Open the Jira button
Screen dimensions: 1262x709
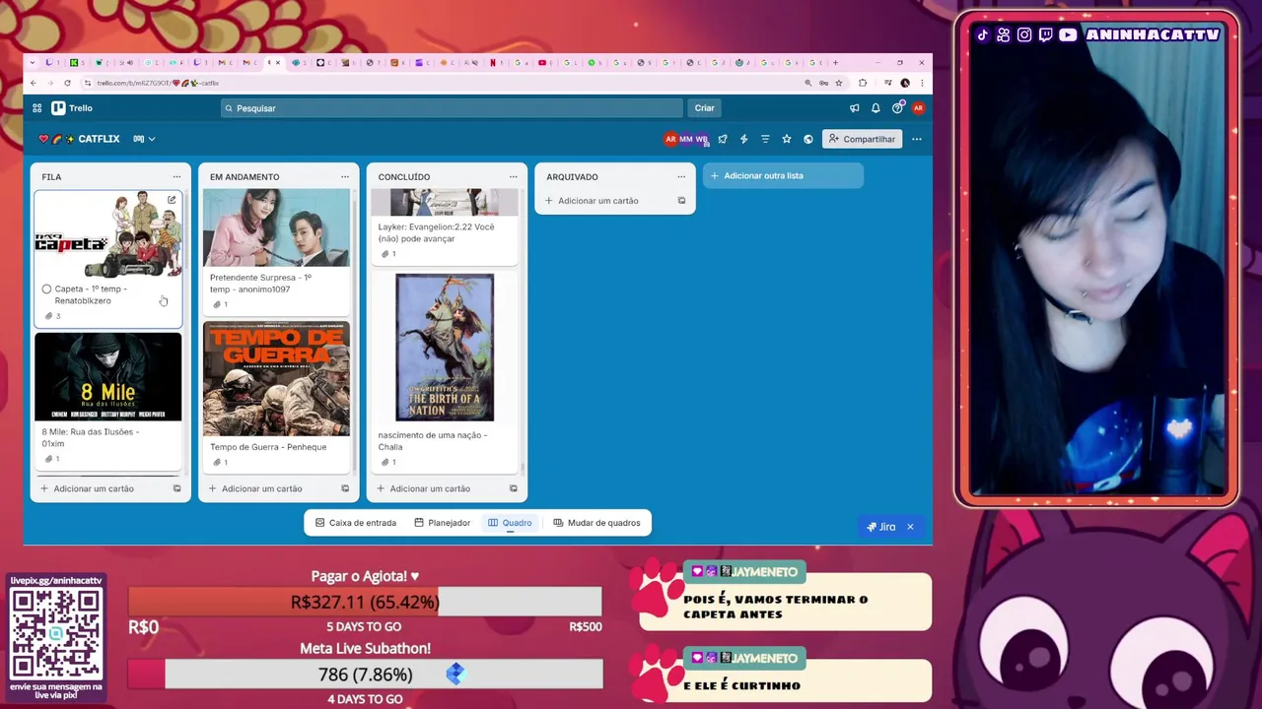point(881,527)
